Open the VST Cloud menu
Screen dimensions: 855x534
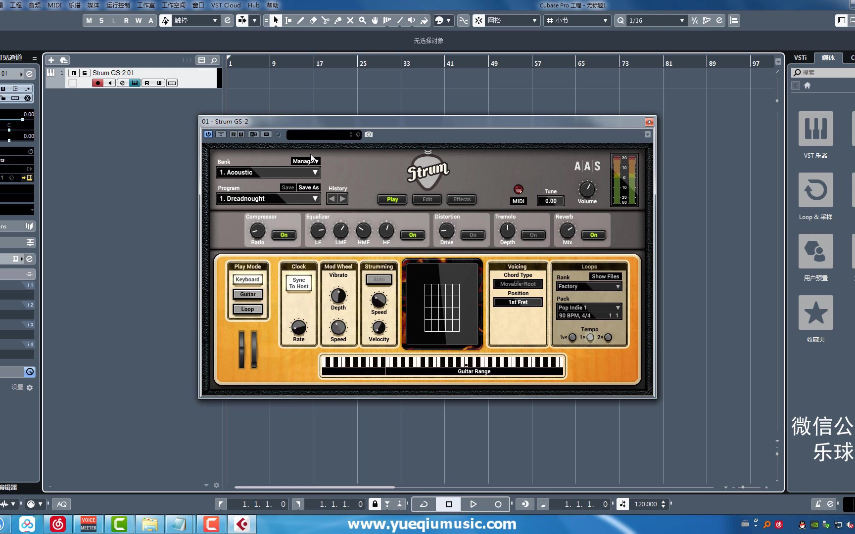point(226,5)
